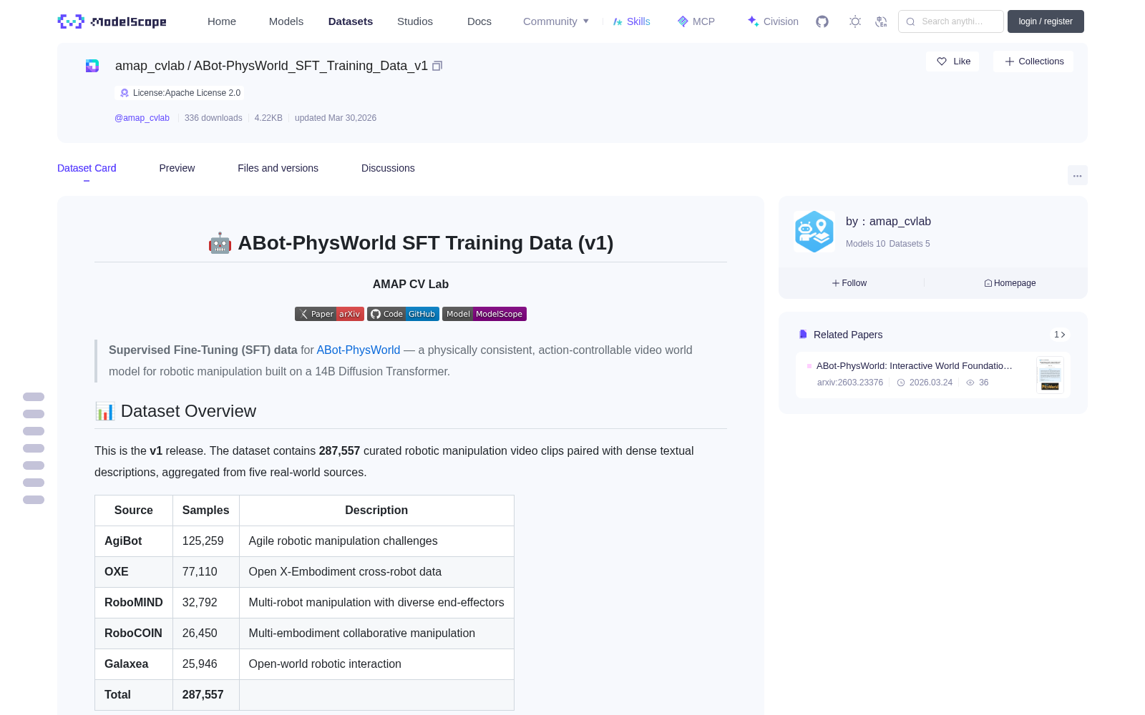Click the dataset avatar icon

coord(92,66)
